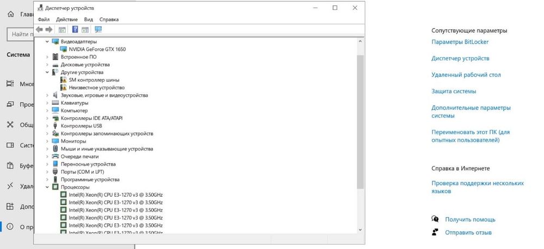
Task: Open Дополнительные параметры системы link
Action: (471, 112)
